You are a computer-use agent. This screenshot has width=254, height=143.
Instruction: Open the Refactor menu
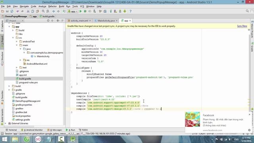coord(52,6)
